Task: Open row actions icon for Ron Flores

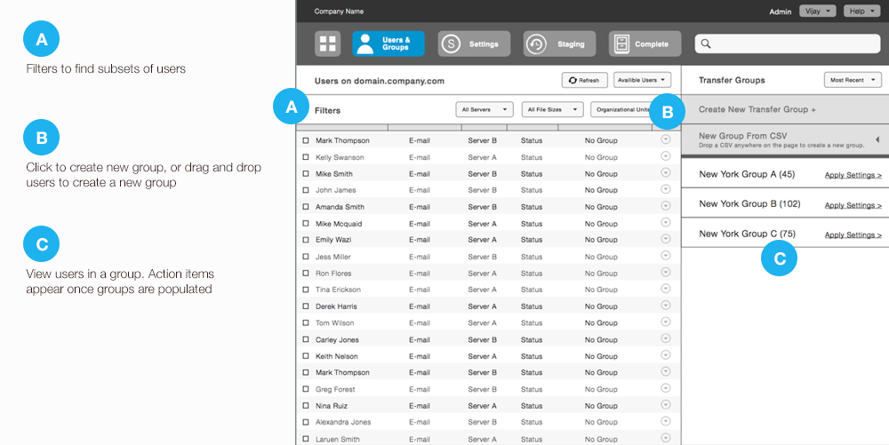Action: click(666, 273)
